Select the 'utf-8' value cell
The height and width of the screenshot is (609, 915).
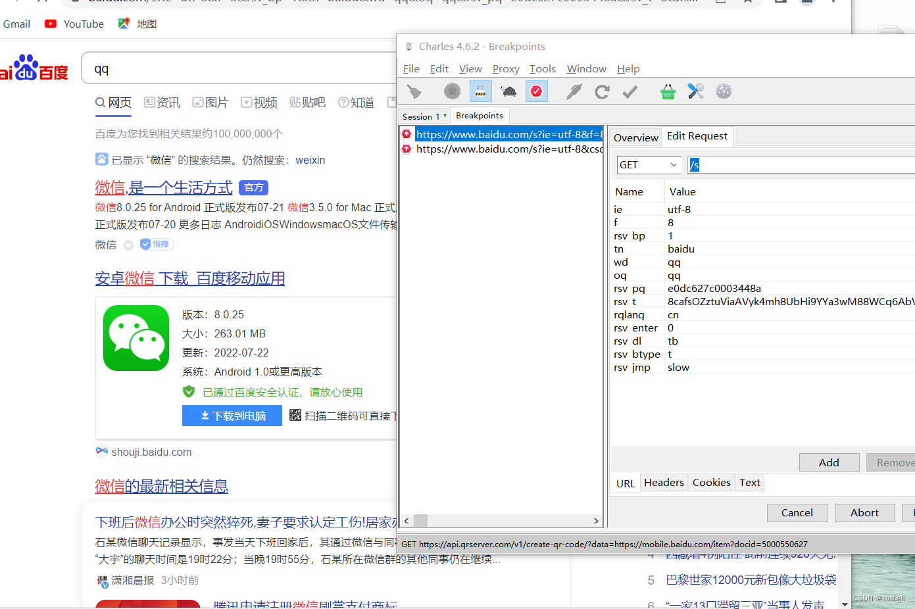790,210
